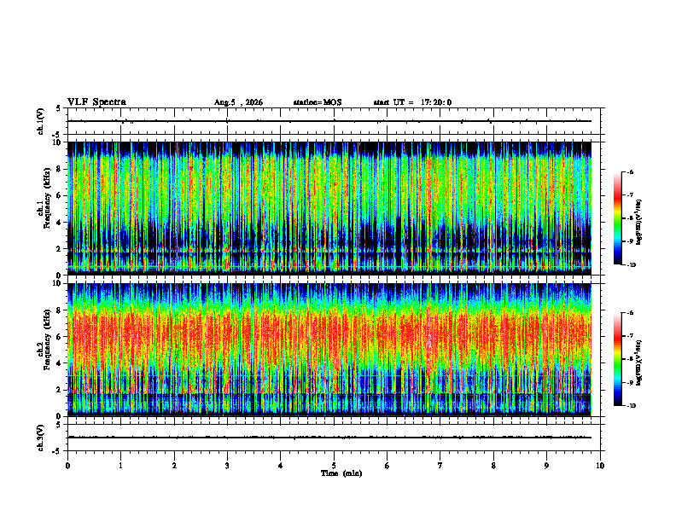The image size is (676, 522).
Task: Click the ch.2 spectrogram color scale bar
Action: 618,359
